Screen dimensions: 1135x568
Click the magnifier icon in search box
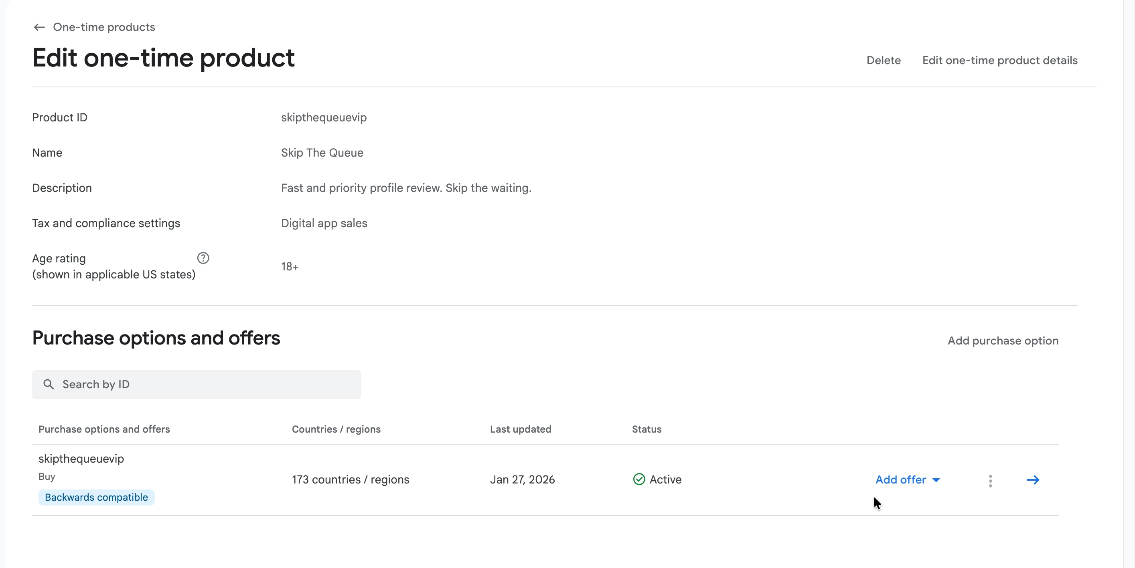click(x=49, y=385)
